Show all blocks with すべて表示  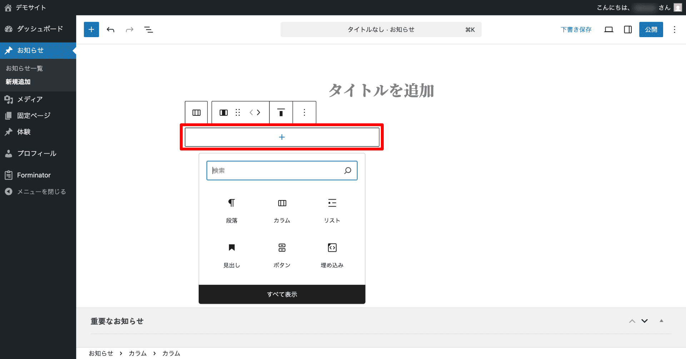pyautogui.click(x=282, y=294)
